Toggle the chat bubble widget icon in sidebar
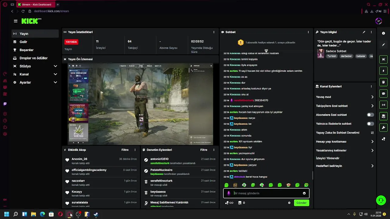 [x=383, y=93]
